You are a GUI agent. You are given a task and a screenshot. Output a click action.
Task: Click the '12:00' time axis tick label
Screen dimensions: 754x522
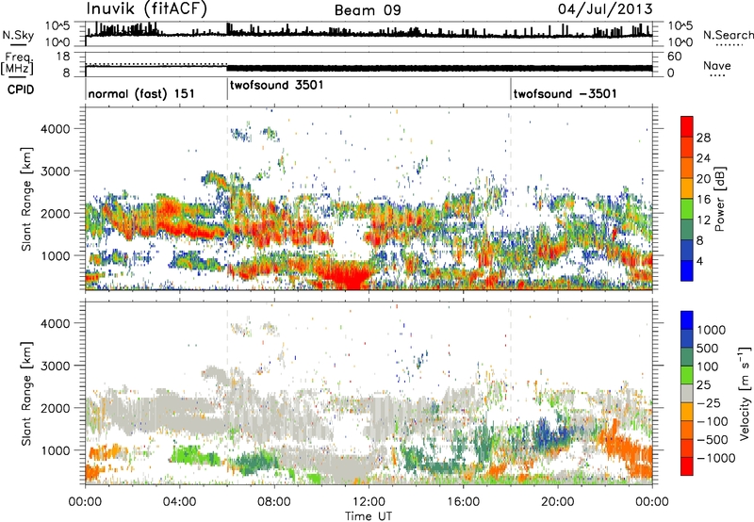[369, 502]
